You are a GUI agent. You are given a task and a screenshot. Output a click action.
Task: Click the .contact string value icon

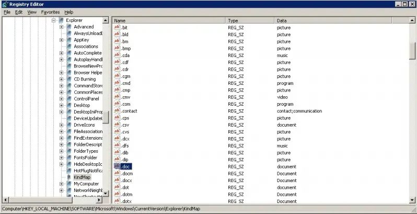(x=117, y=111)
